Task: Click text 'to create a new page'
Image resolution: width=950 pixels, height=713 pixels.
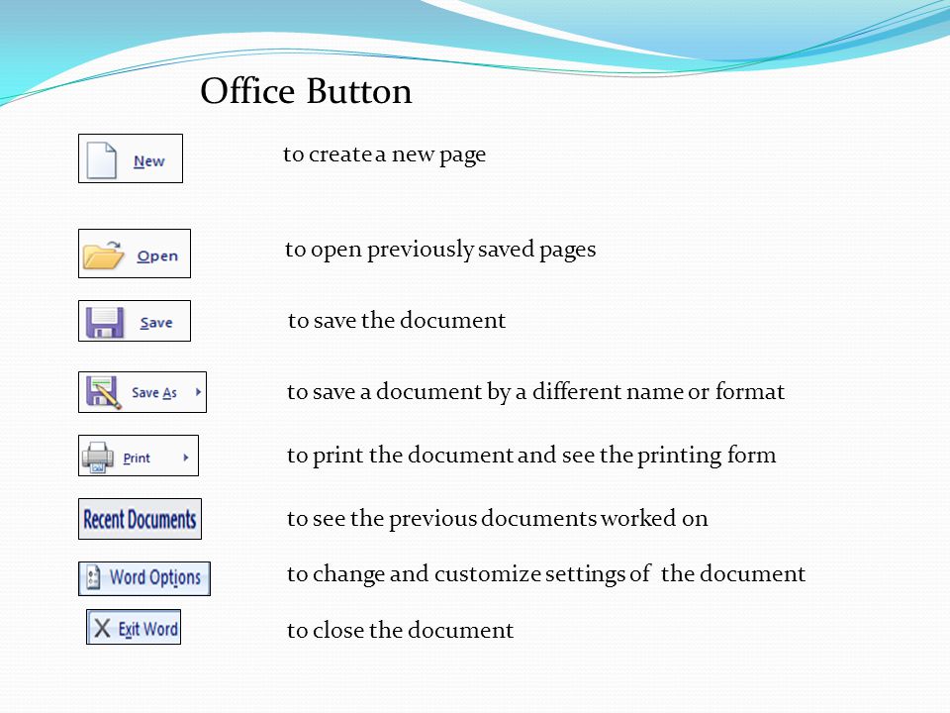Action: point(385,154)
